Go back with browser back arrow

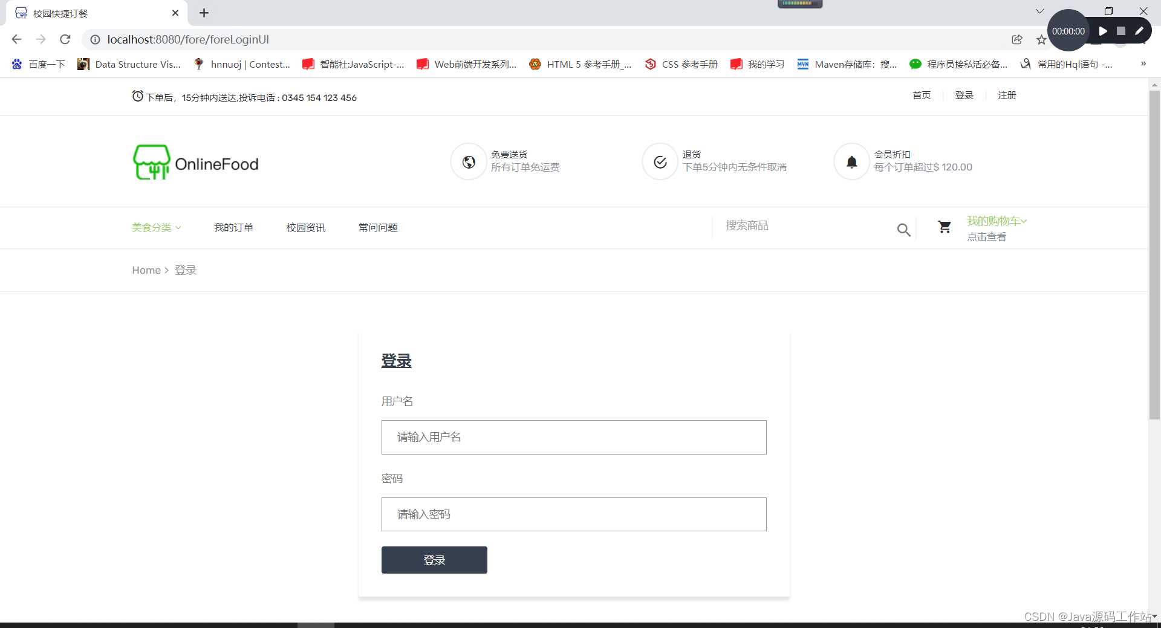point(16,39)
